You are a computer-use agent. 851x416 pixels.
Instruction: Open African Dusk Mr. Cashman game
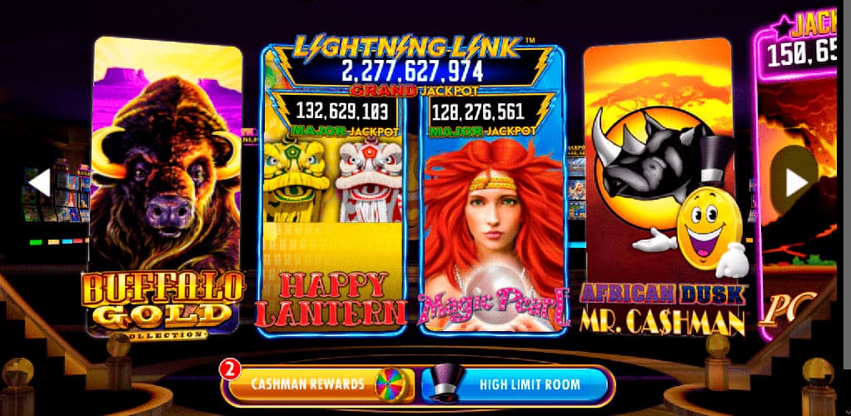pyautogui.click(x=659, y=187)
